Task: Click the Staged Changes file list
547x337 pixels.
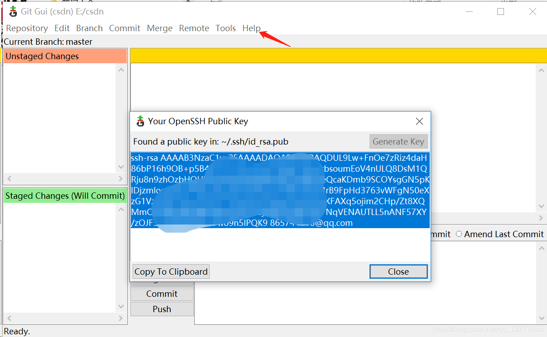Action: pyautogui.click(x=60, y=257)
